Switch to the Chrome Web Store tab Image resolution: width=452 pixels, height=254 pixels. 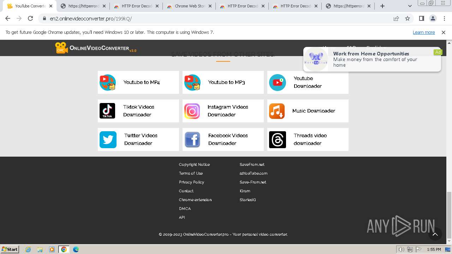(189, 6)
